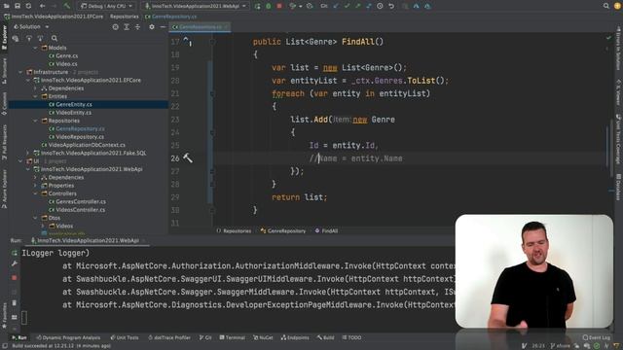Viewport: 623px width, 350px height.
Task: Click the inspection checkmark at editor top right
Action: click(608, 38)
